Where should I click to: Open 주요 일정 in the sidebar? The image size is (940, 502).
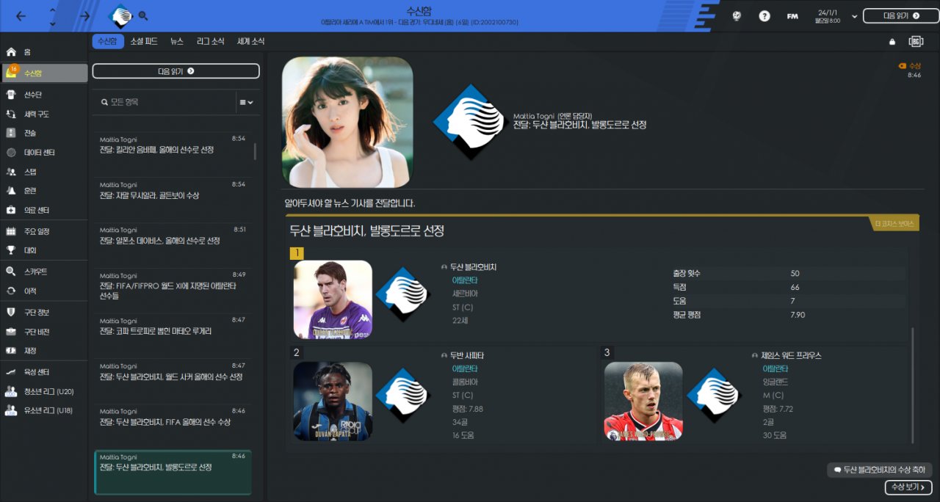[x=44, y=231]
